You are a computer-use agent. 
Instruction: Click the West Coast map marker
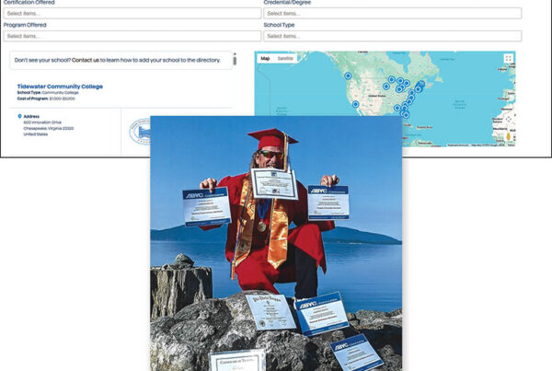pyautogui.click(x=349, y=76)
